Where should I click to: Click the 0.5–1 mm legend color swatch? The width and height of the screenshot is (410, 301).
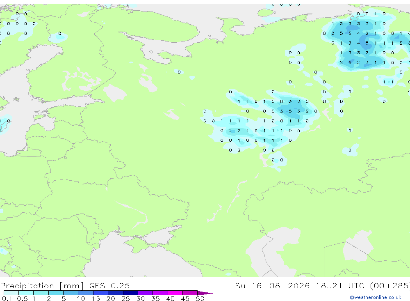click(26, 293)
